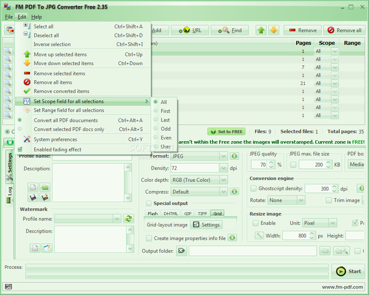
Task: Click the Start conversion button
Action: tap(348, 271)
